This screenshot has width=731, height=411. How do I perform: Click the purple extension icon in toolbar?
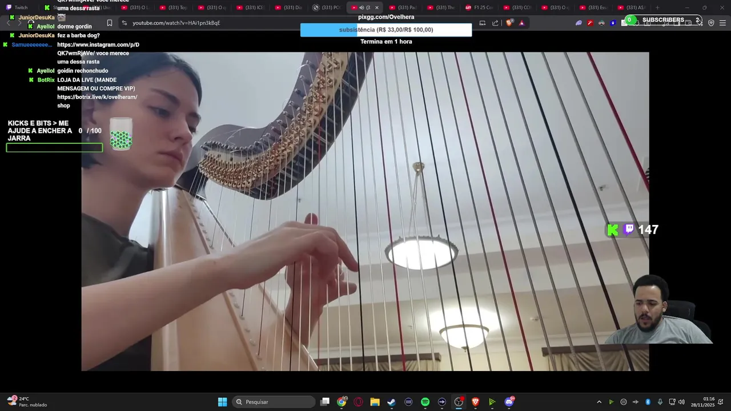(x=579, y=23)
